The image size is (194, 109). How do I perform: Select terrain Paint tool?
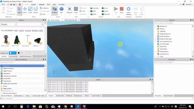[x=93, y=14]
